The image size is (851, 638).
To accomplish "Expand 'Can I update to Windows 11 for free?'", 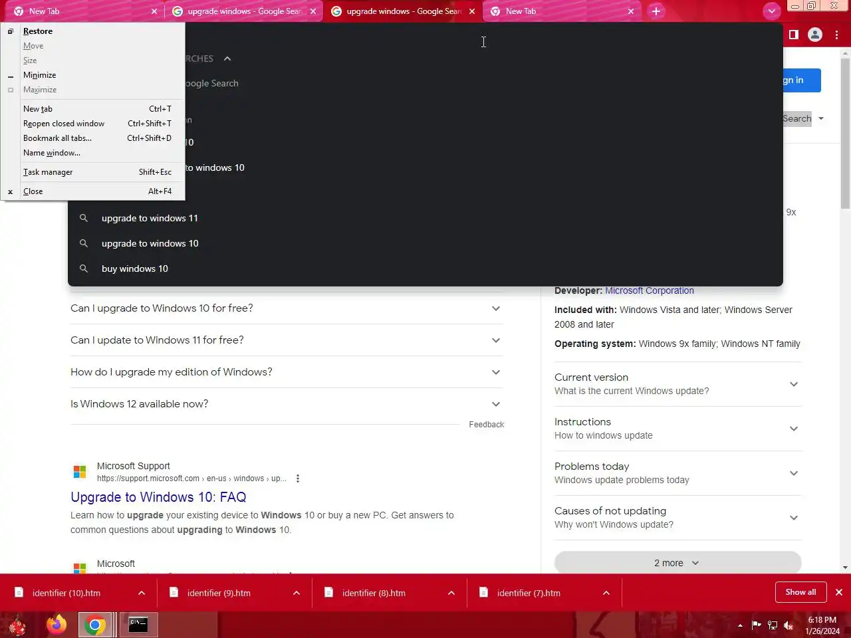I will (287, 340).
